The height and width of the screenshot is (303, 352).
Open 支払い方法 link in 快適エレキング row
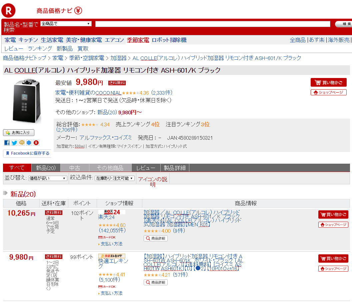point(112,293)
